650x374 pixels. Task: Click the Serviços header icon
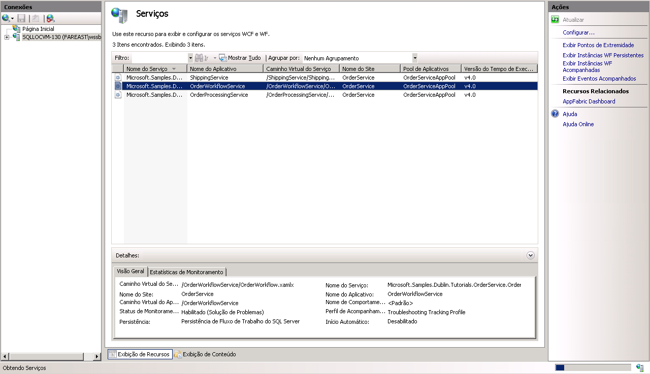click(x=120, y=16)
